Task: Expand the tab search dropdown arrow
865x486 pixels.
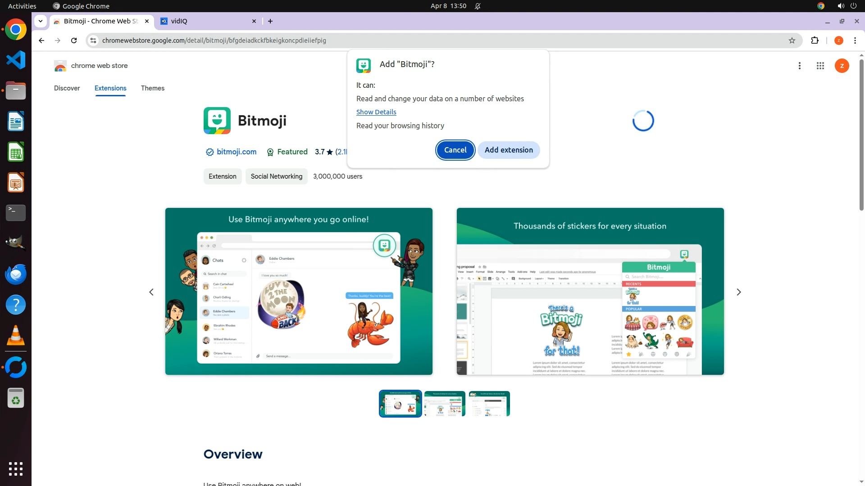Action: tap(41, 21)
